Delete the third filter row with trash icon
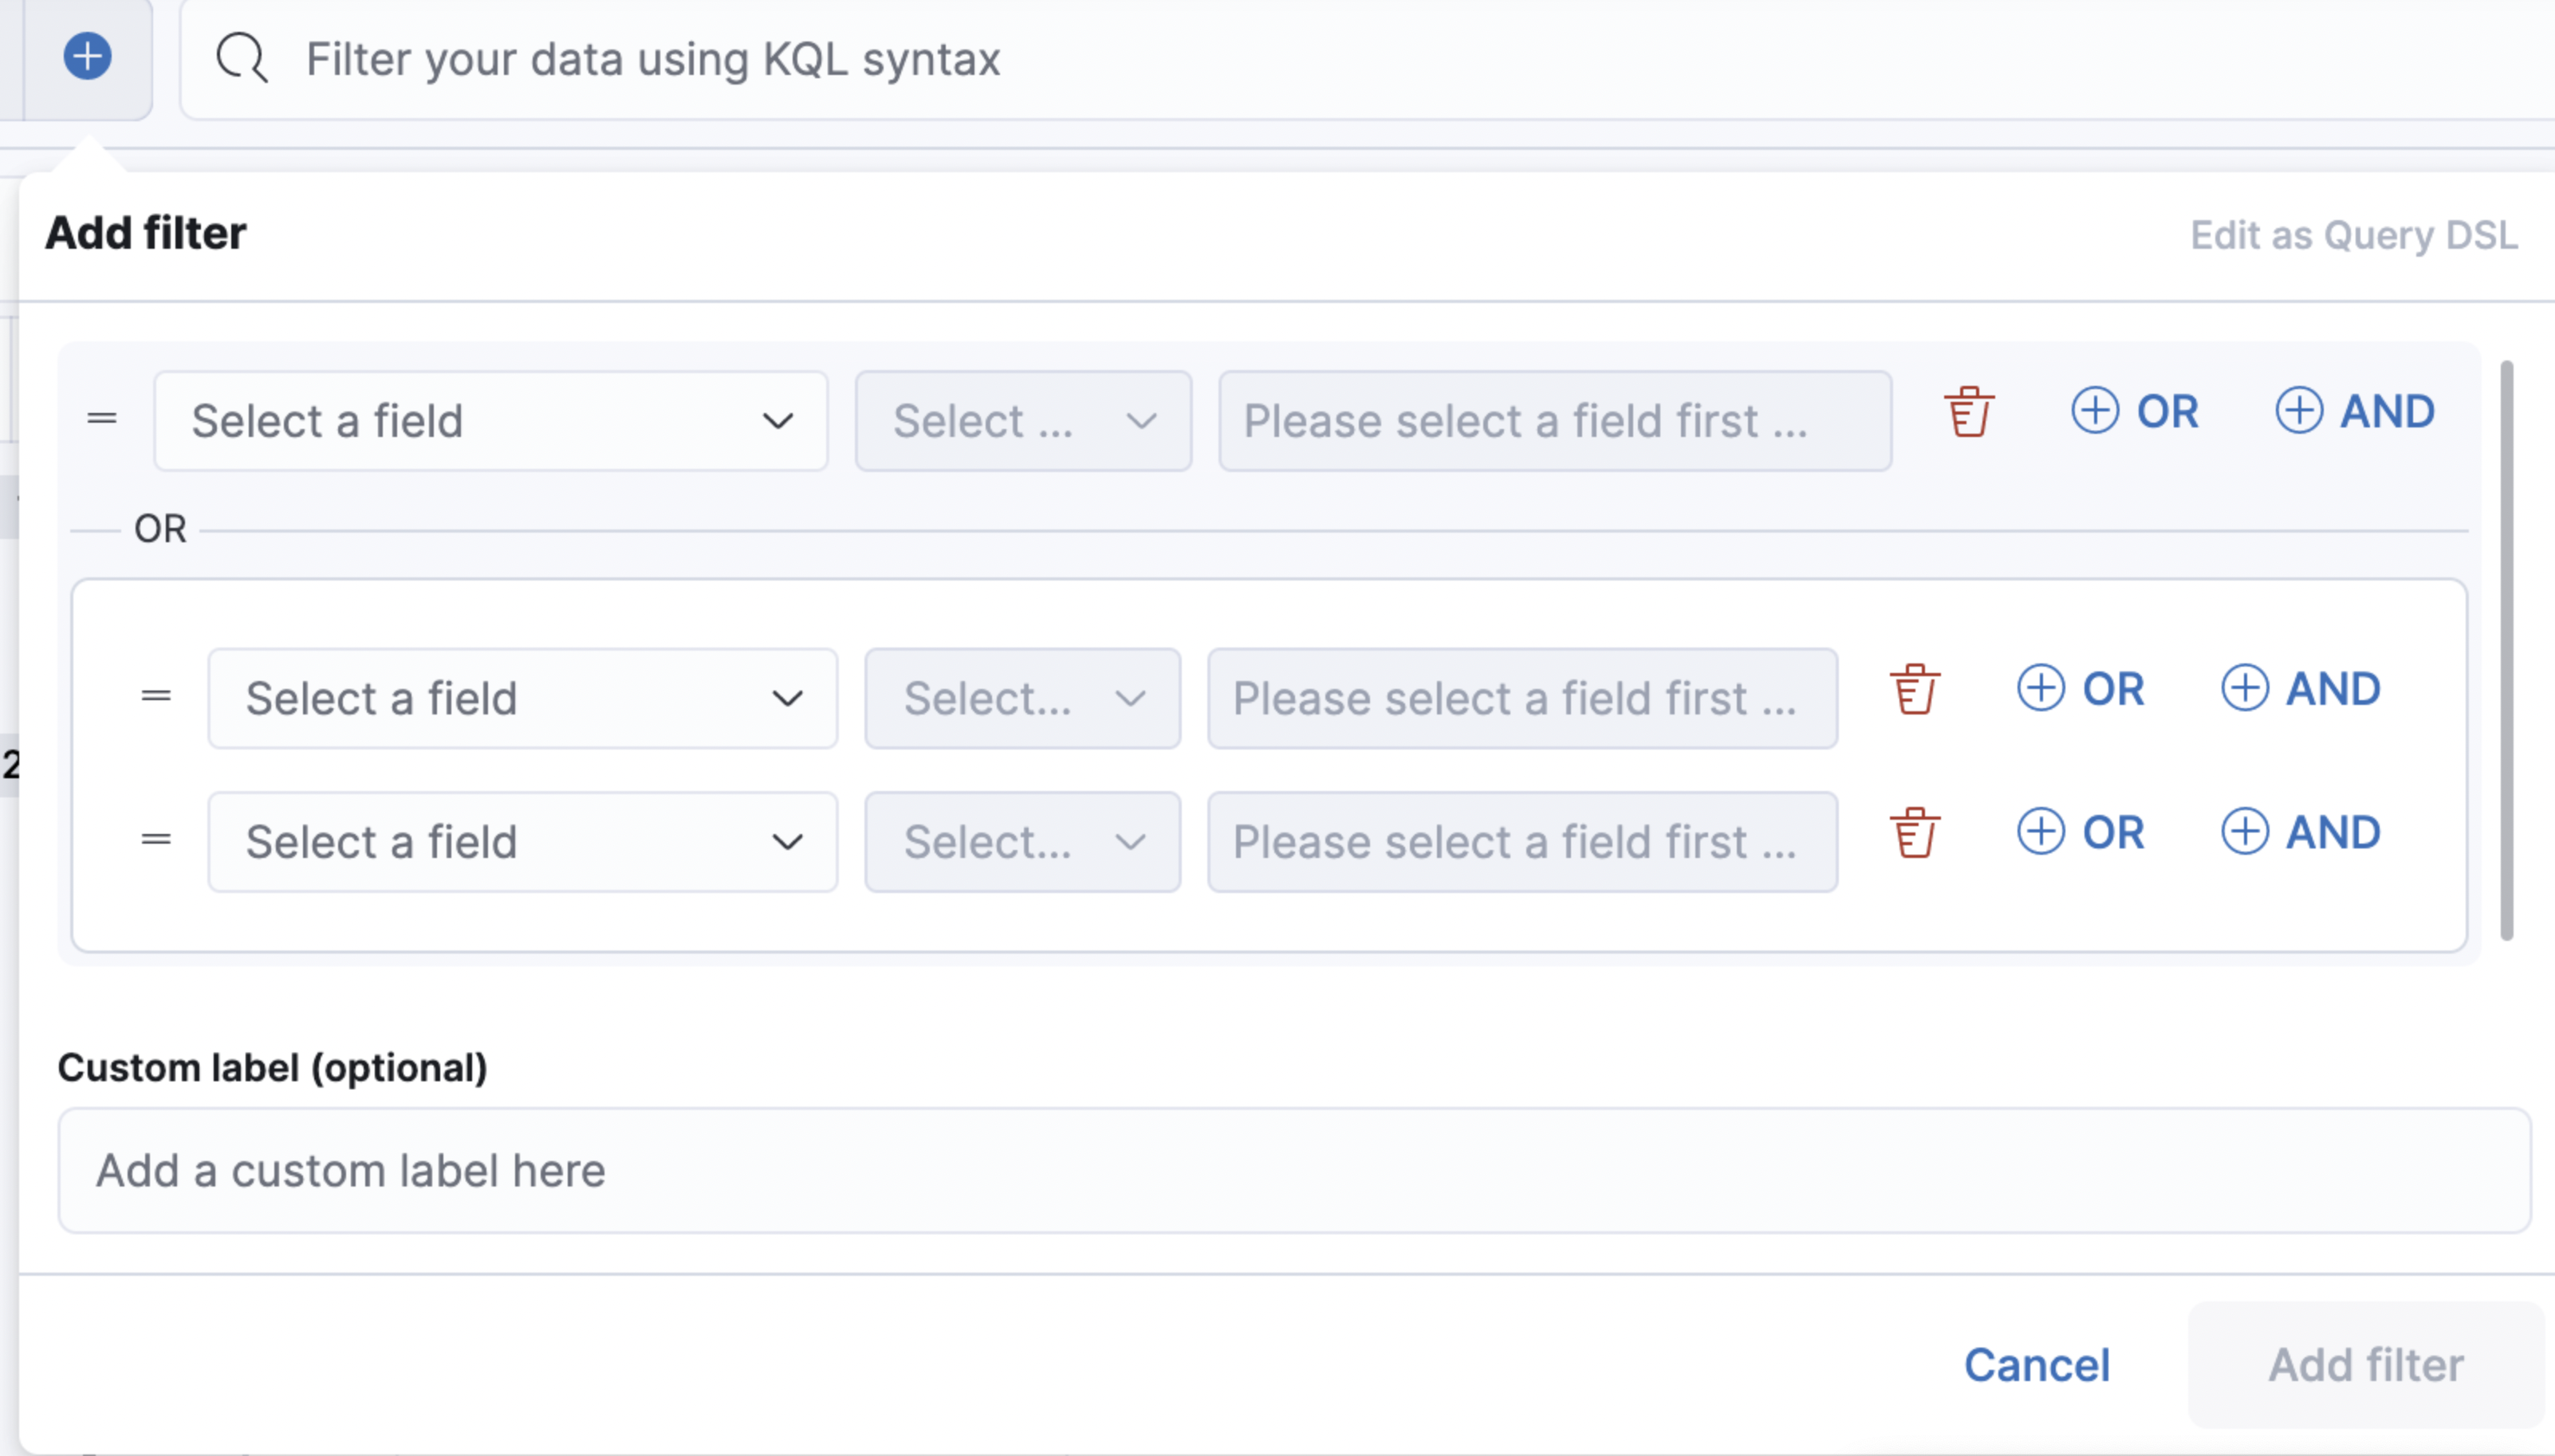Viewport: 2555px width, 1456px height. tap(1915, 833)
